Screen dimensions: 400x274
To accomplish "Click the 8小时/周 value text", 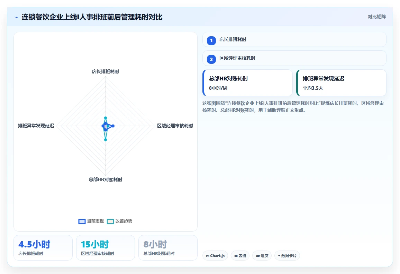I will (218, 88).
